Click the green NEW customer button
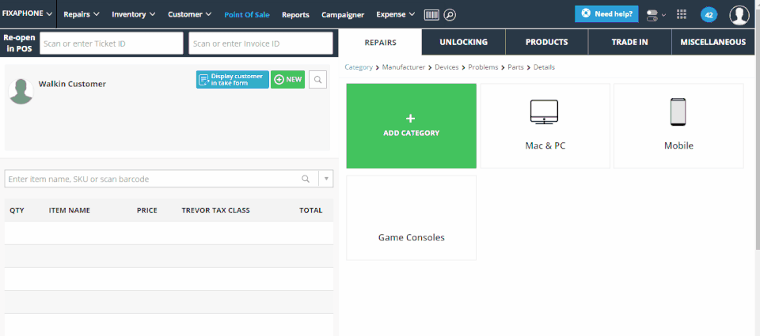 coord(288,79)
